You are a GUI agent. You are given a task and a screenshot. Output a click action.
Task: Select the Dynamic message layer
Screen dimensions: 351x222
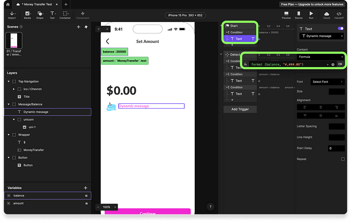click(47, 112)
